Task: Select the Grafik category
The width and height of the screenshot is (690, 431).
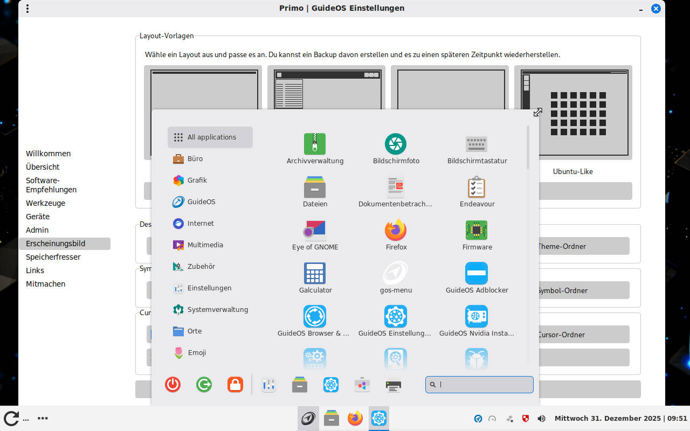Action: point(210,180)
